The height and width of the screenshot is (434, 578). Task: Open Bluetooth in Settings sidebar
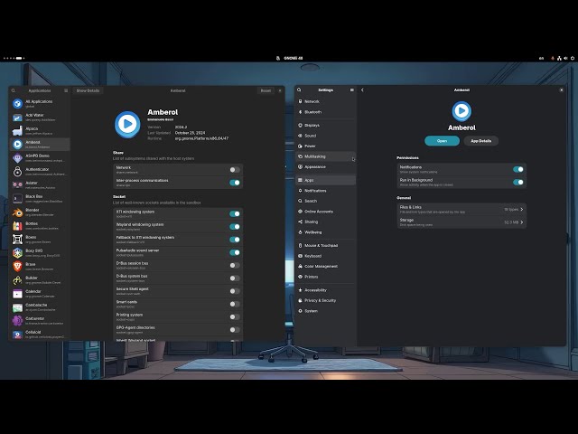[x=325, y=112]
